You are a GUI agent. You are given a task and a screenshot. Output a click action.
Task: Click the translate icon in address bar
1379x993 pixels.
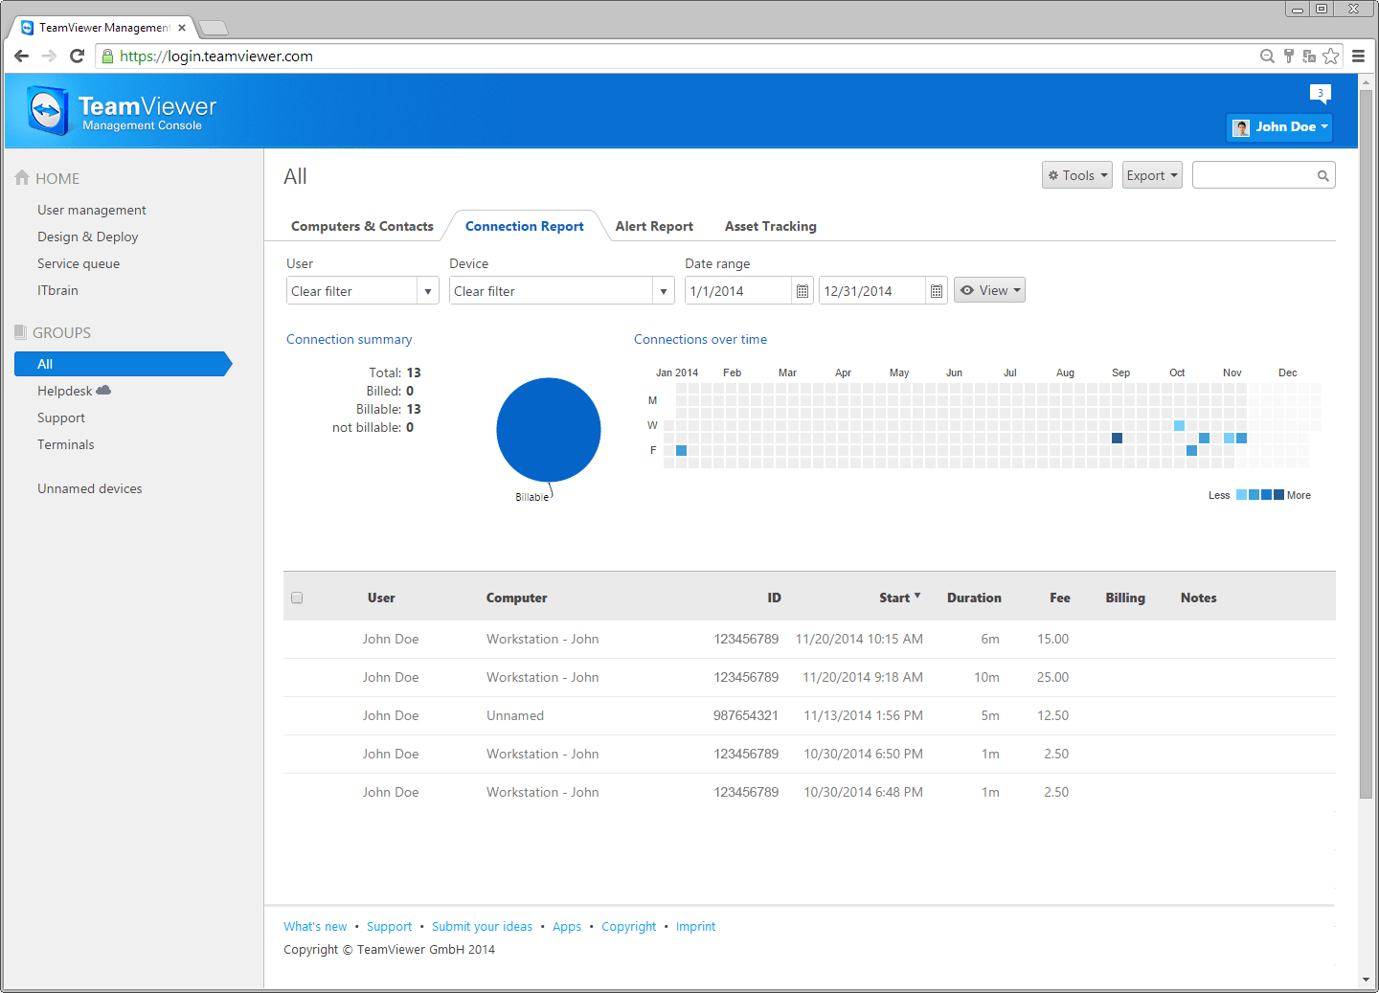1309,56
